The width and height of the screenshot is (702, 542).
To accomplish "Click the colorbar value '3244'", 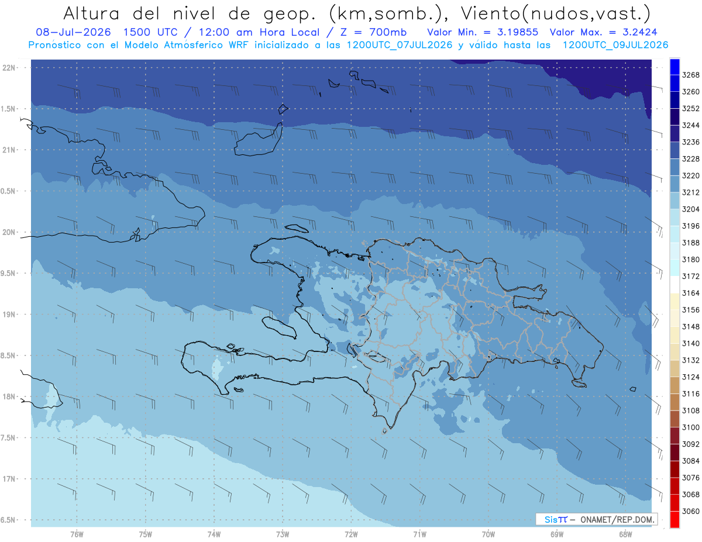I will [x=691, y=125].
